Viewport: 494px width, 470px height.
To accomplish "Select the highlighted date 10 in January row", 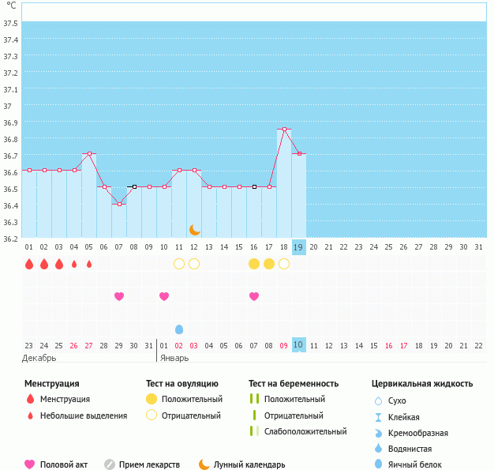I will 298,345.
